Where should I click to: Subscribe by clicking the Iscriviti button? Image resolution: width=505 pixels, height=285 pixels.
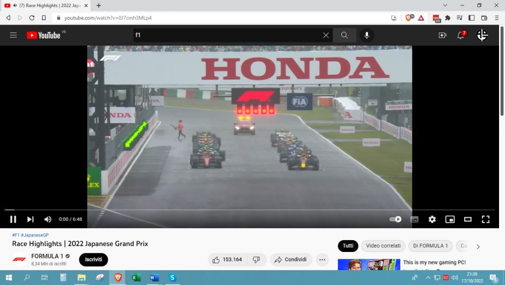93,259
